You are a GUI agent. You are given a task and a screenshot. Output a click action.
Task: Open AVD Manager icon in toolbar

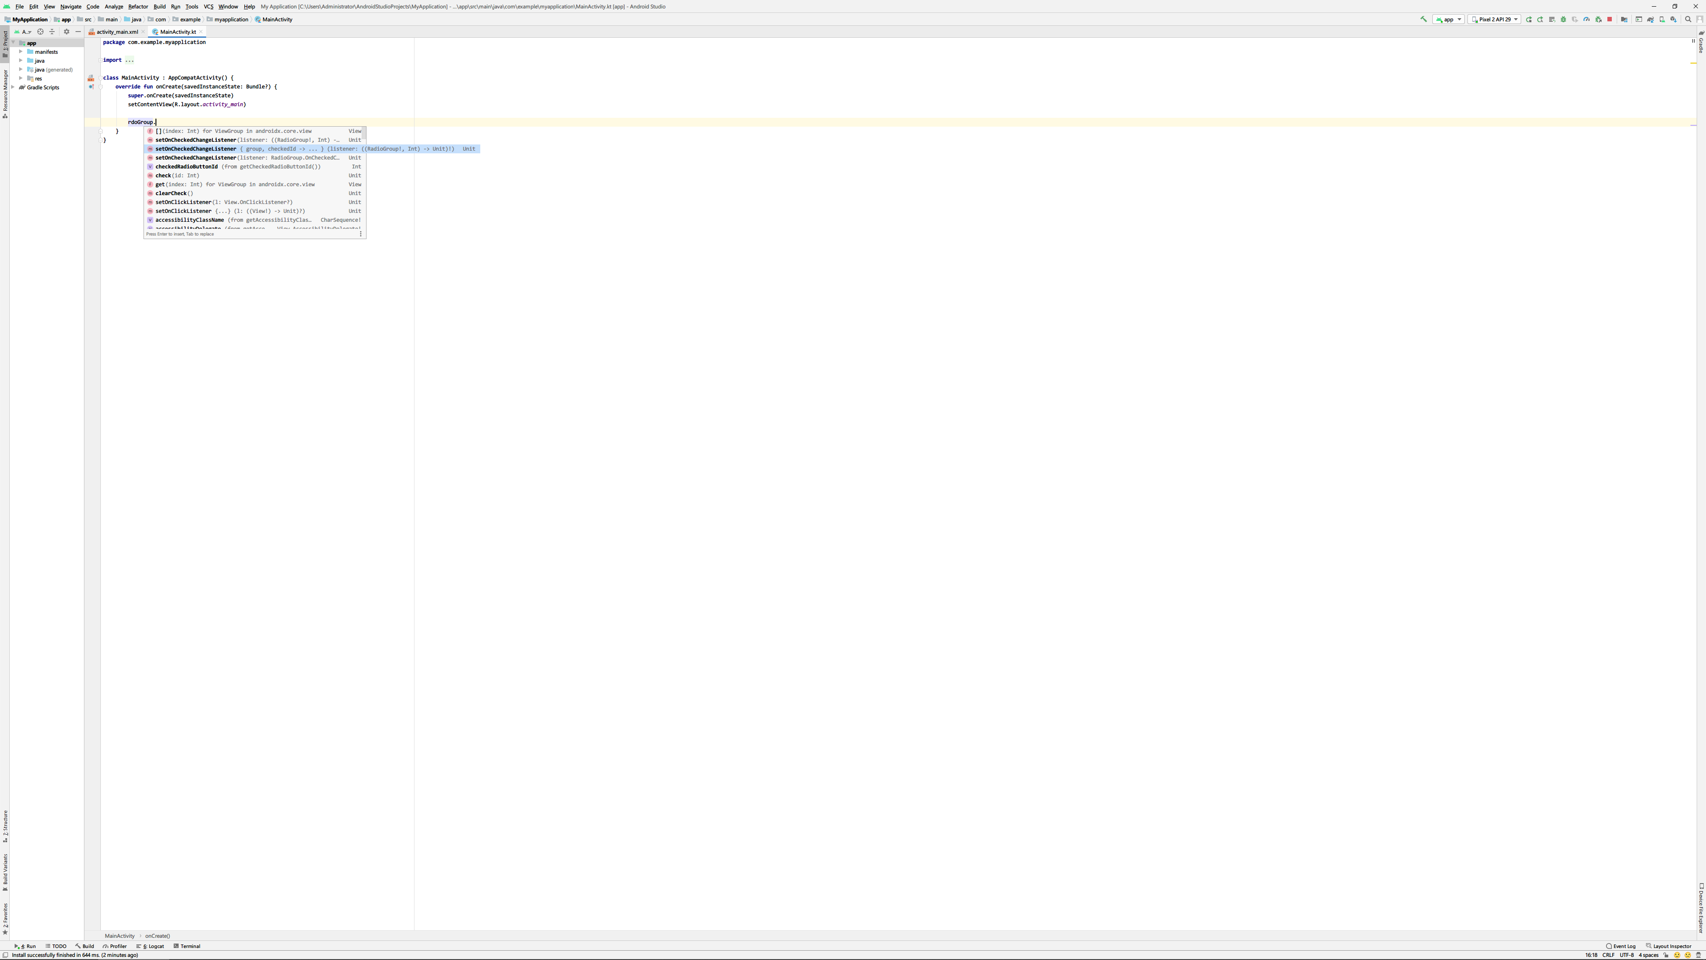pos(1662,19)
